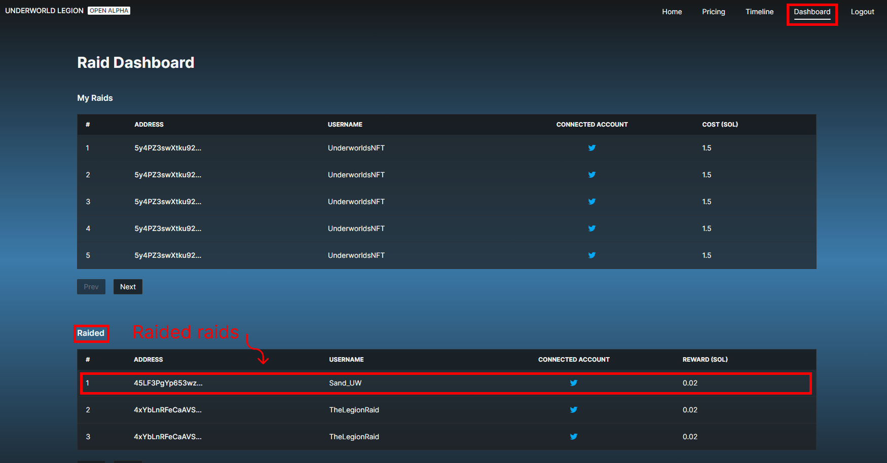Click the Underworld Legion brand logo text

coord(44,11)
